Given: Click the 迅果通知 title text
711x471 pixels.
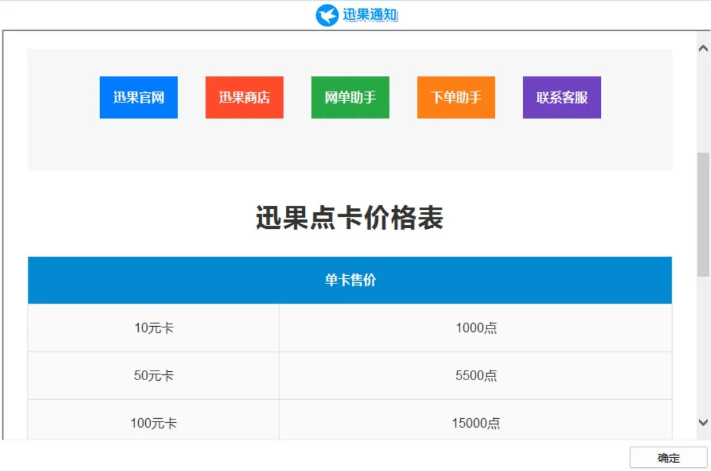Looking at the screenshot, I should (x=370, y=15).
